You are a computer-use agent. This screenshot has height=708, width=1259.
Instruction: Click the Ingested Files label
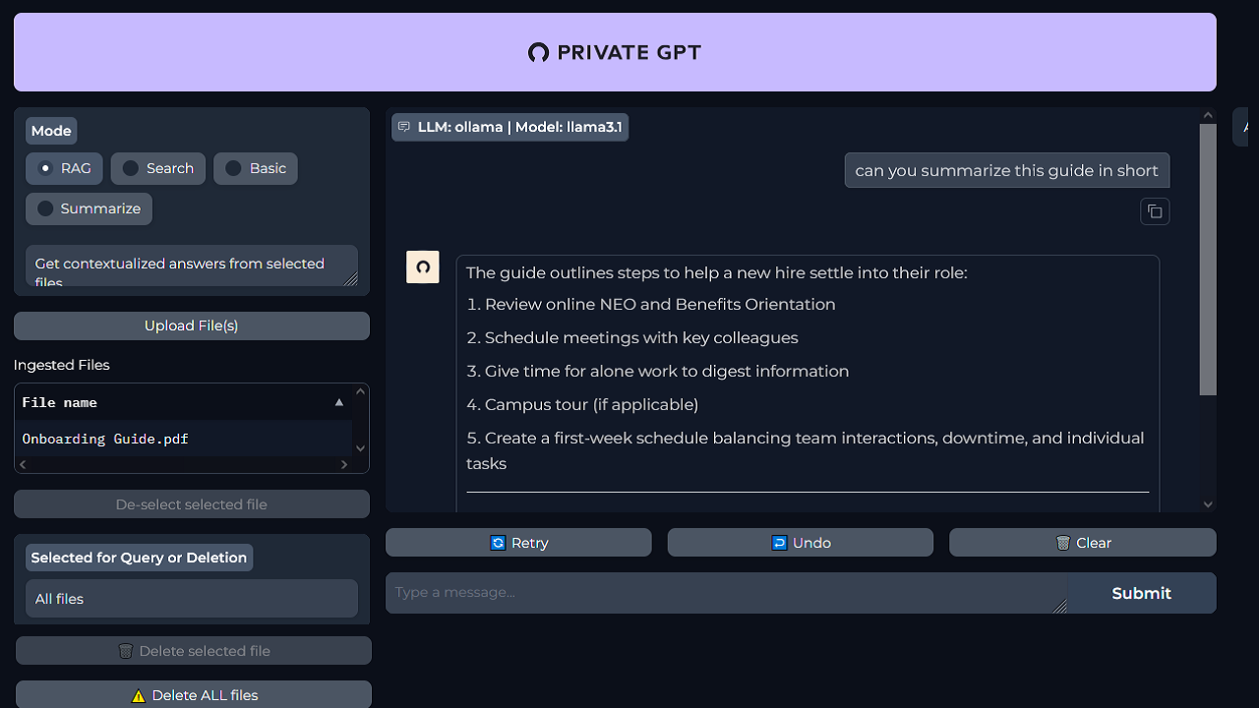click(62, 365)
